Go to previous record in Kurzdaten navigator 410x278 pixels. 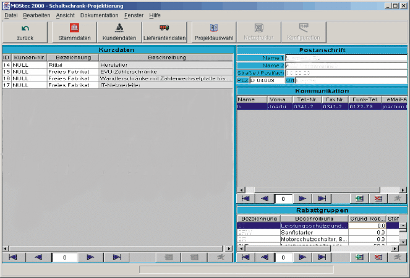[x=38, y=257]
